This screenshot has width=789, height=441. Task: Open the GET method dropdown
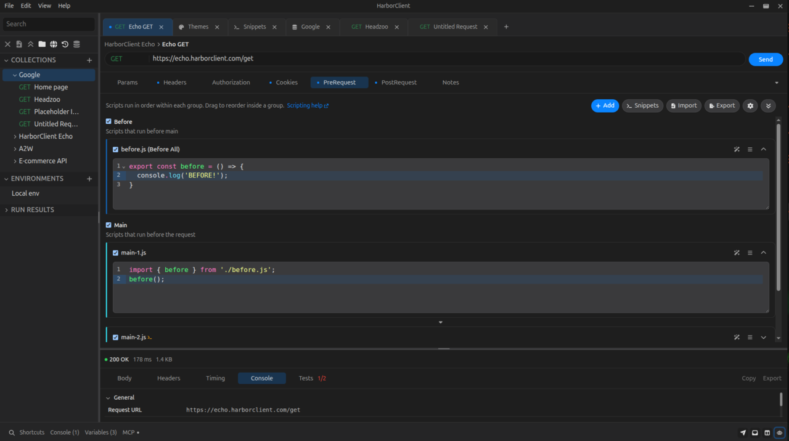pyautogui.click(x=126, y=59)
